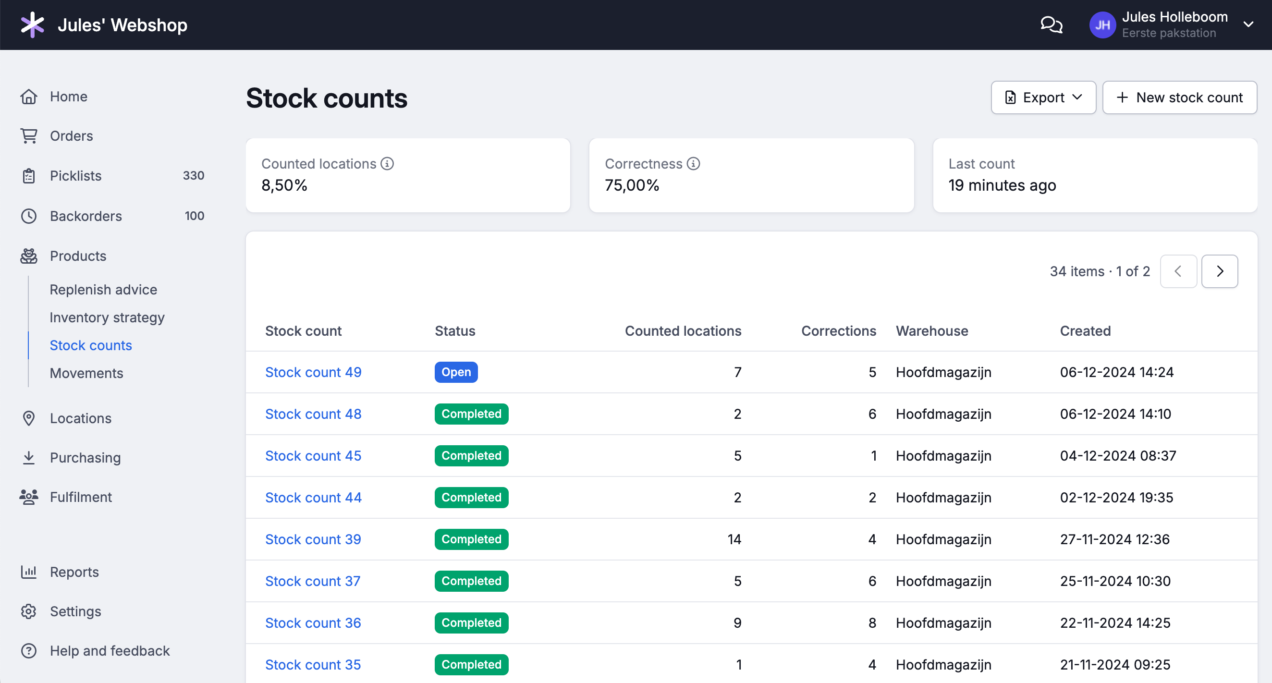
Task: Click the 75,00% correctness value
Action: (632, 185)
